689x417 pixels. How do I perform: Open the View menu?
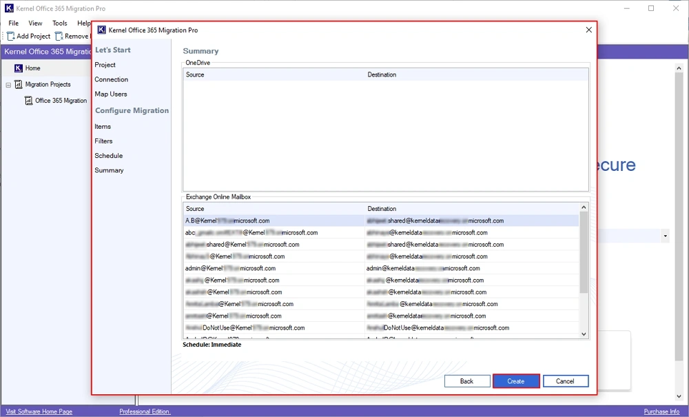tap(35, 23)
